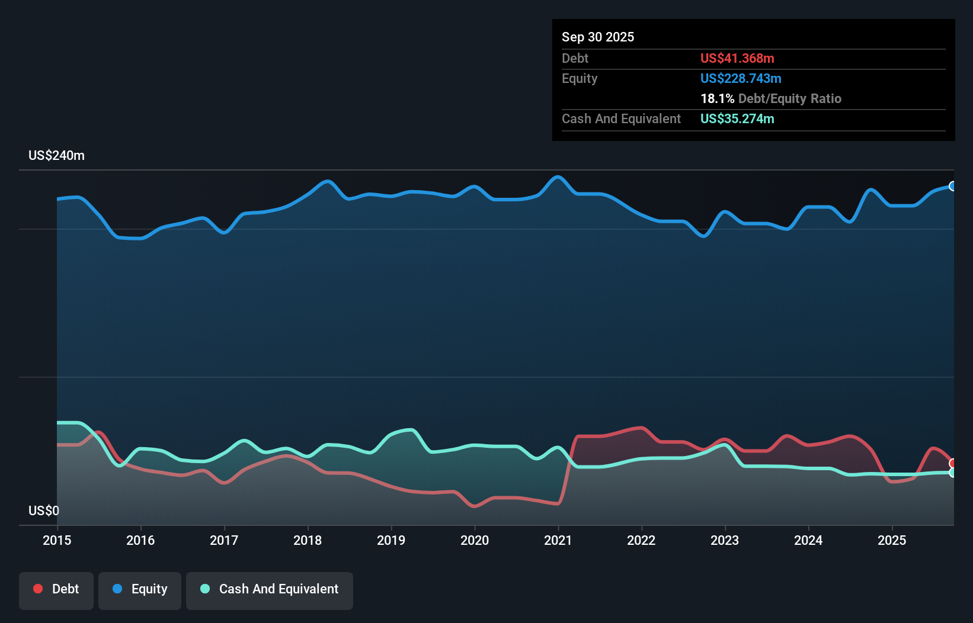The height and width of the screenshot is (623, 973).
Task: Click the green cash value US$35.274m in tooltip
Action: pyautogui.click(x=737, y=119)
